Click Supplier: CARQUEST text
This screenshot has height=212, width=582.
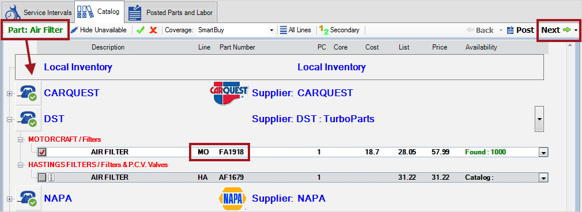[302, 93]
